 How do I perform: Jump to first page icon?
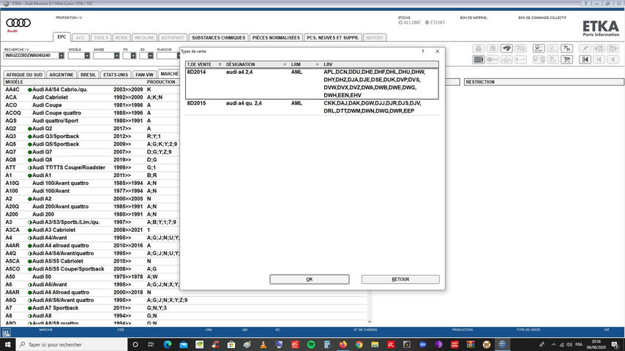585,59
